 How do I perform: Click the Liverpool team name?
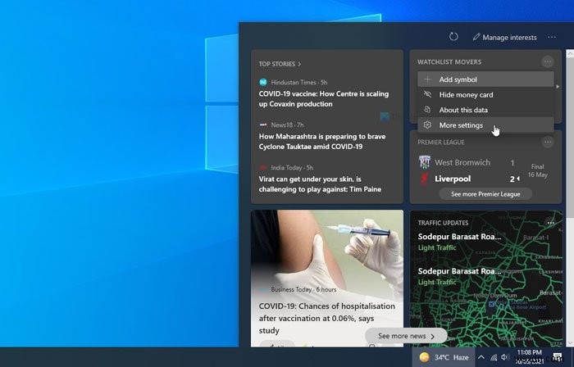click(x=453, y=179)
